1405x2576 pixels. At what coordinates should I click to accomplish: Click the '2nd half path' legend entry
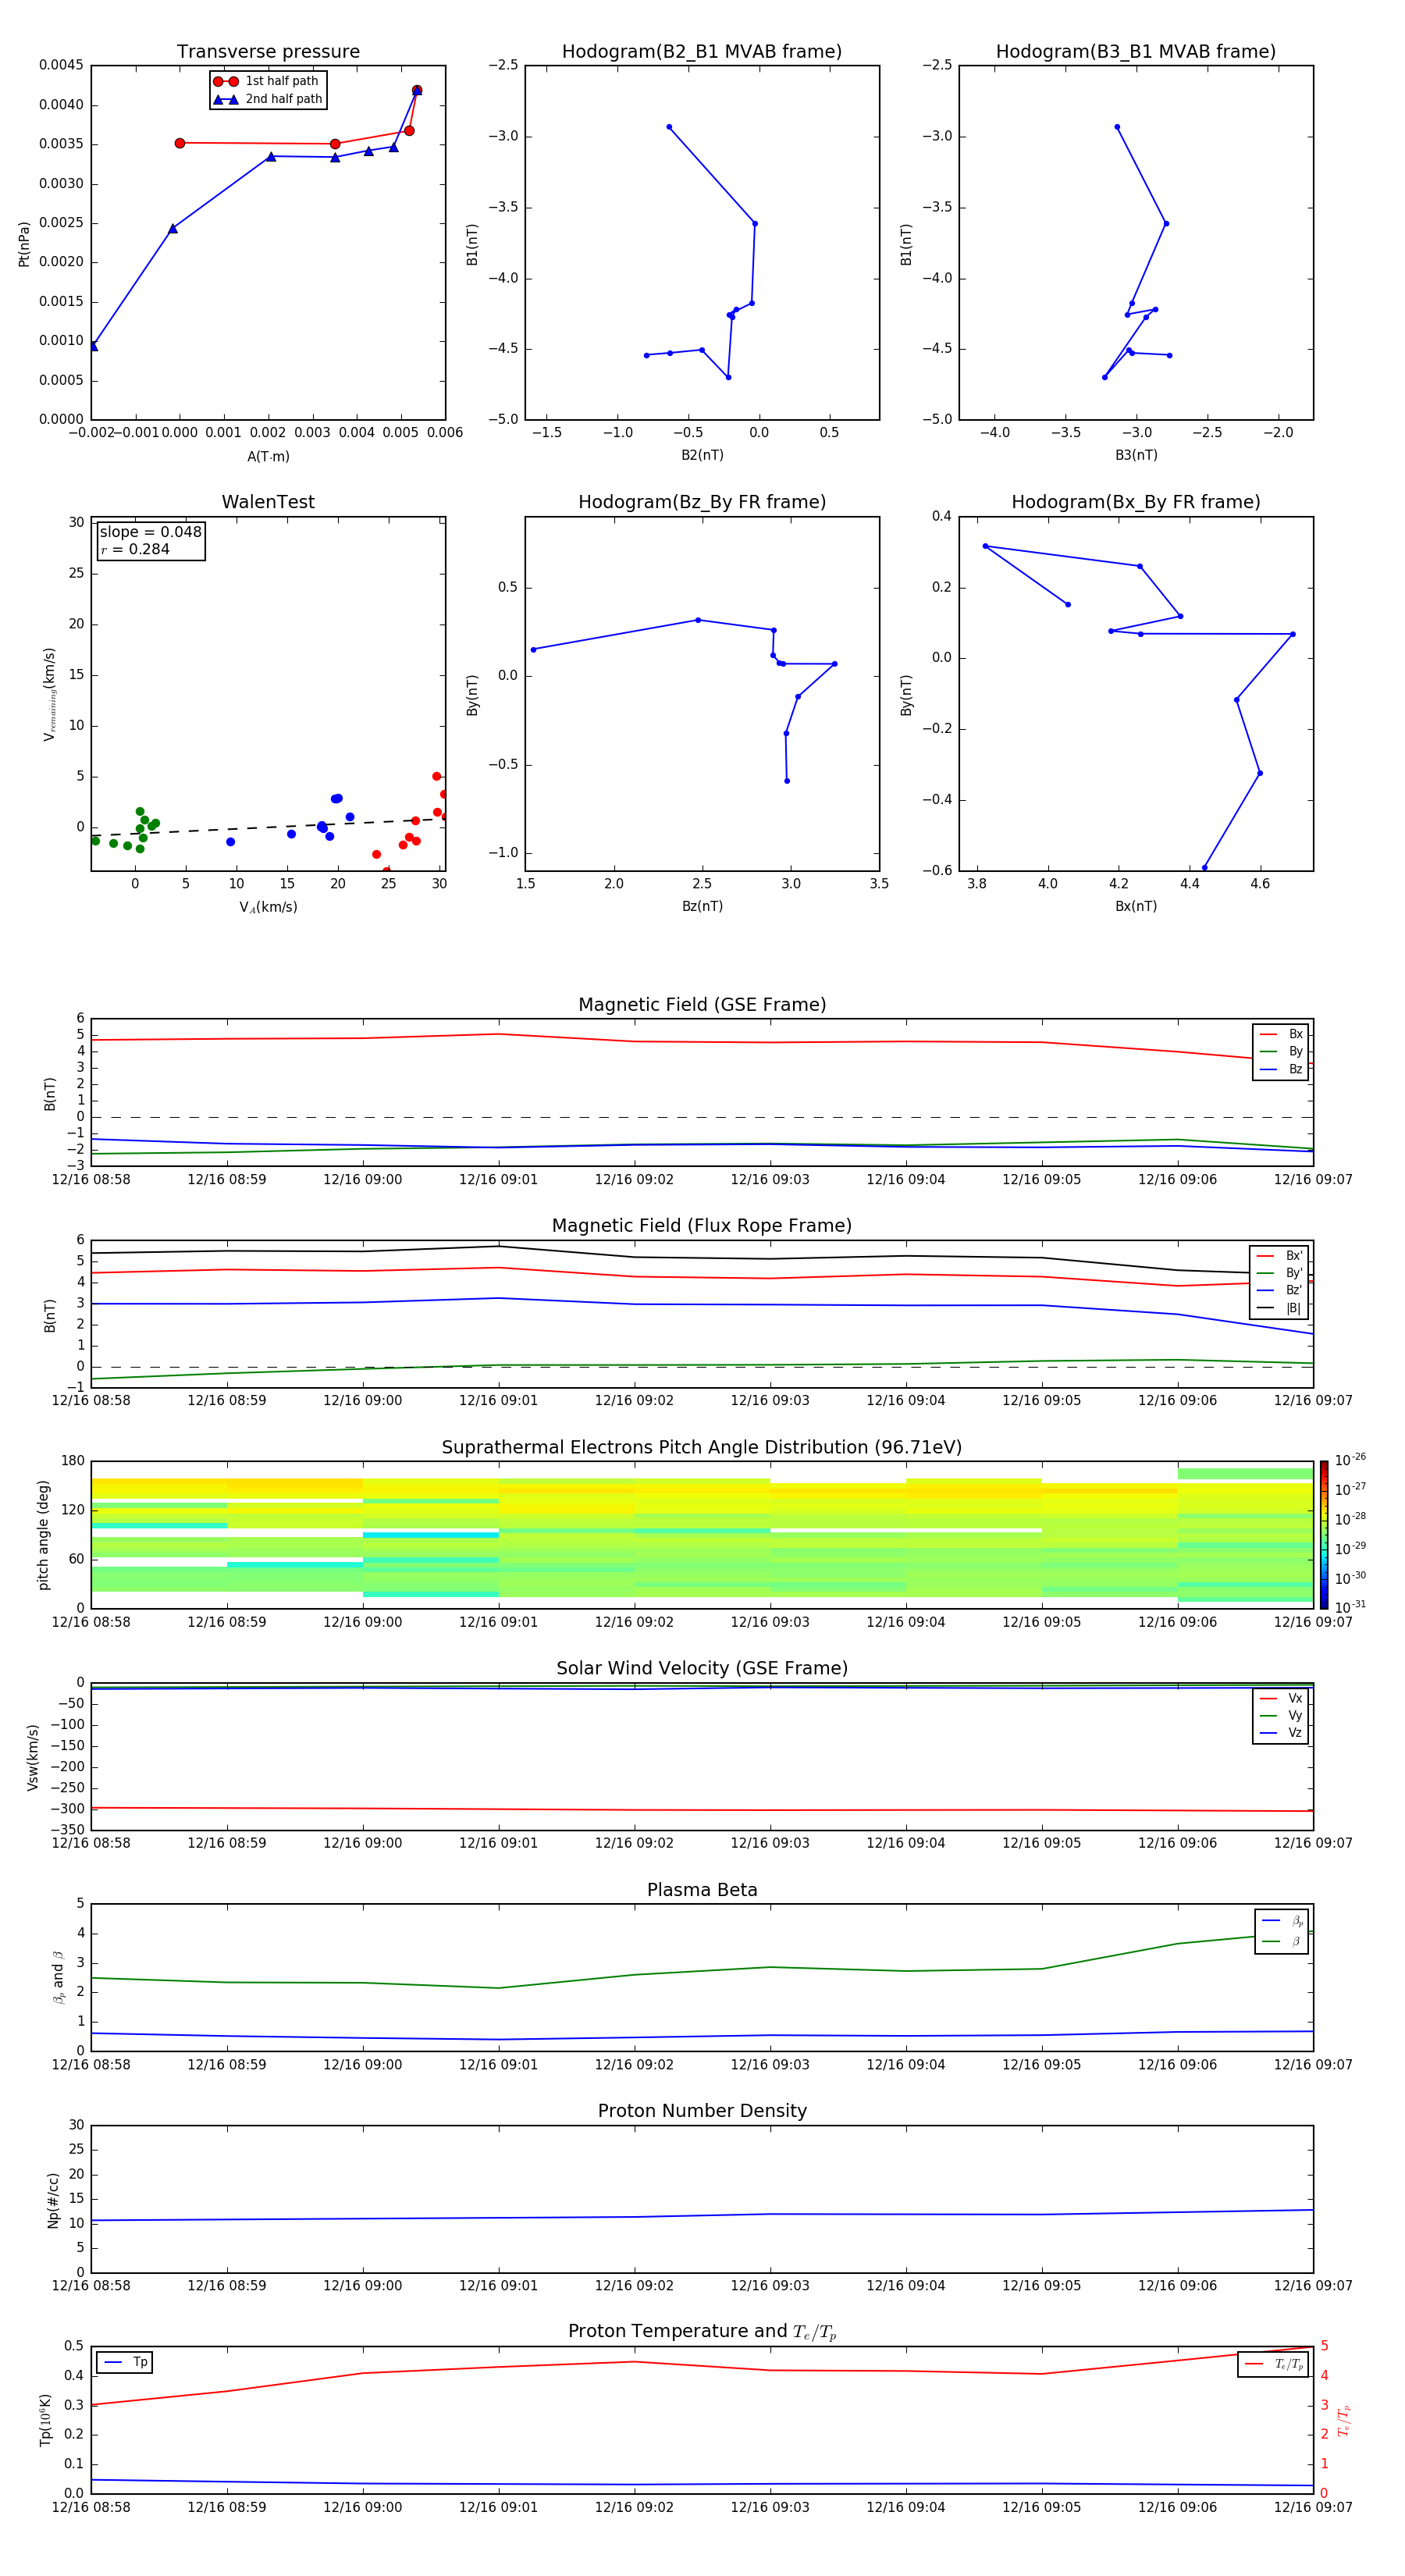(268, 99)
